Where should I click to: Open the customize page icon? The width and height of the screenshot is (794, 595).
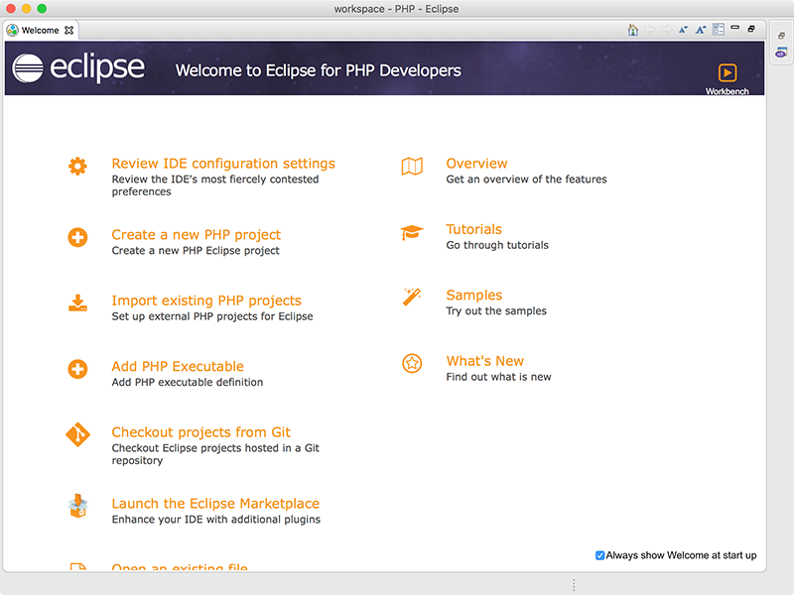(718, 30)
